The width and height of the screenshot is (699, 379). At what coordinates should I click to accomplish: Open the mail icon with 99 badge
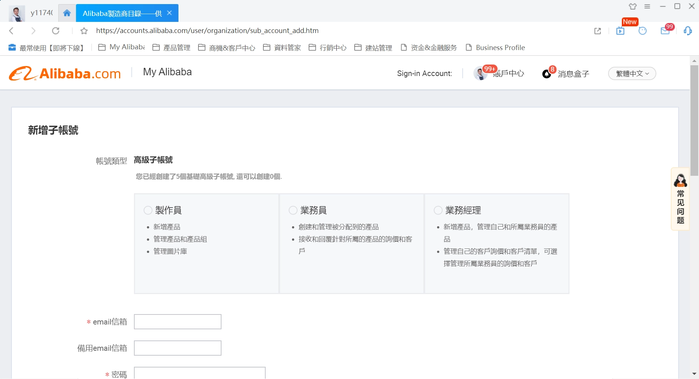click(x=665, y=31)
